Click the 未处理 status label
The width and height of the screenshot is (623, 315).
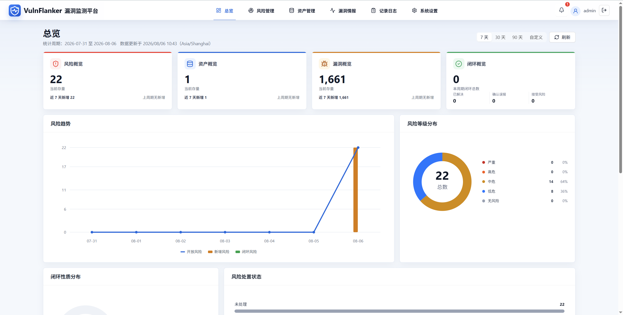click(x=240, y=305)
